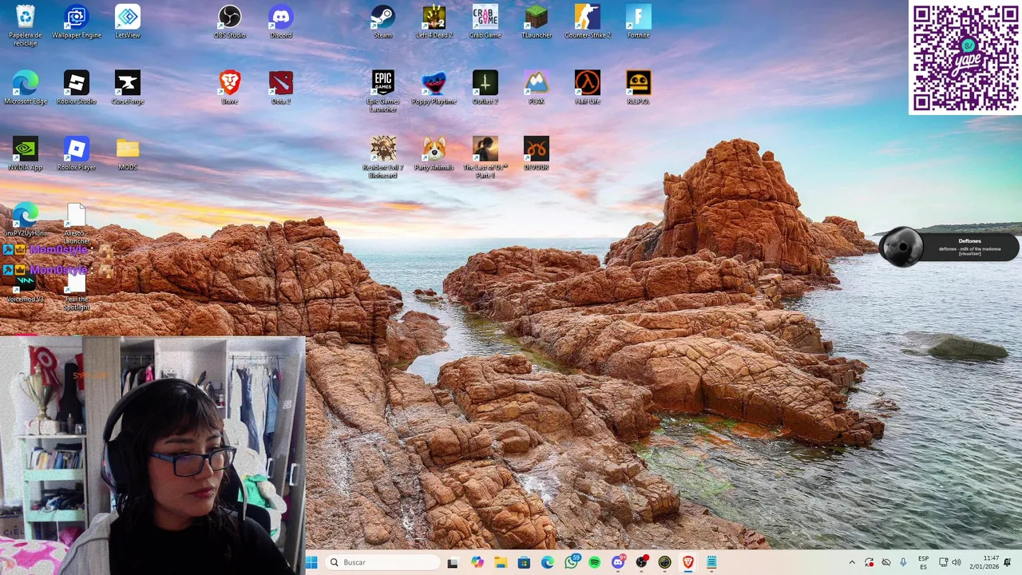Launch Wallpaper Engine from the desktop

(77, 22)
